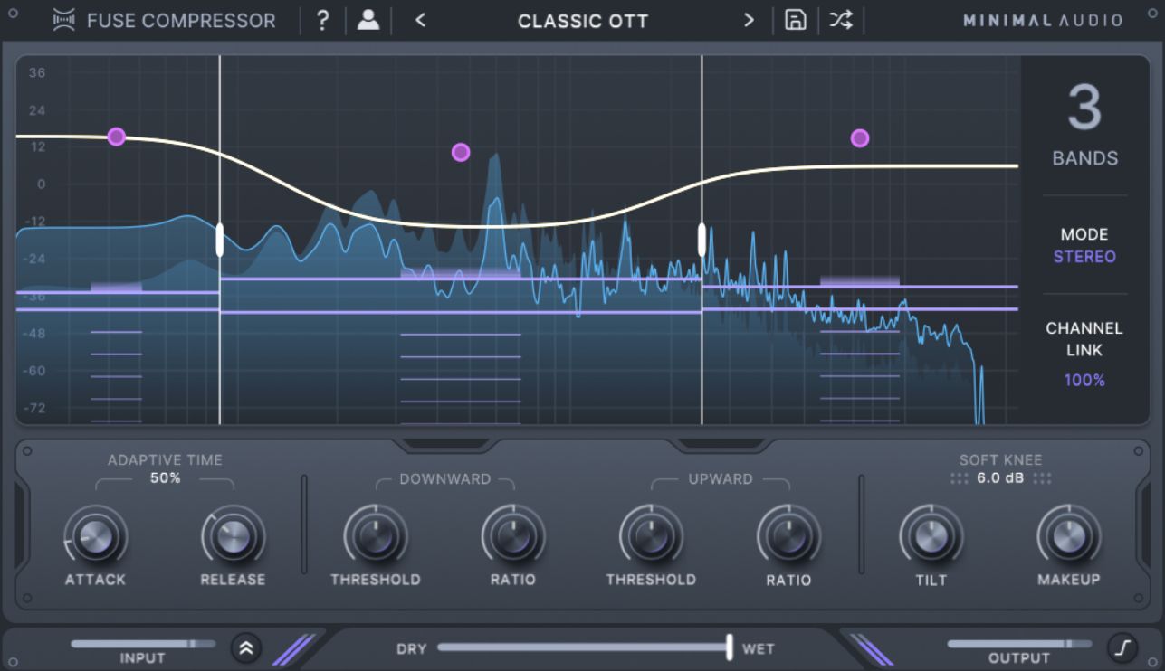This screenshot has height=671, width=1165.
Task: Open the user account icon
Action: pyautogui.click(x=368, y=20)
